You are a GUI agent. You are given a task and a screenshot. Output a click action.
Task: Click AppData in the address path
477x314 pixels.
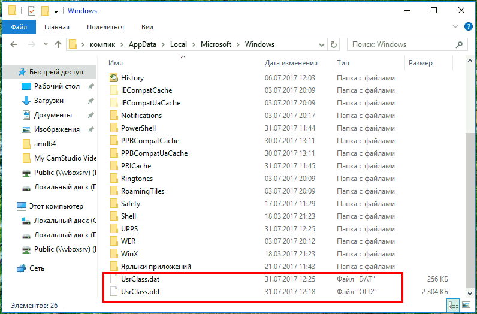(142, 44)
